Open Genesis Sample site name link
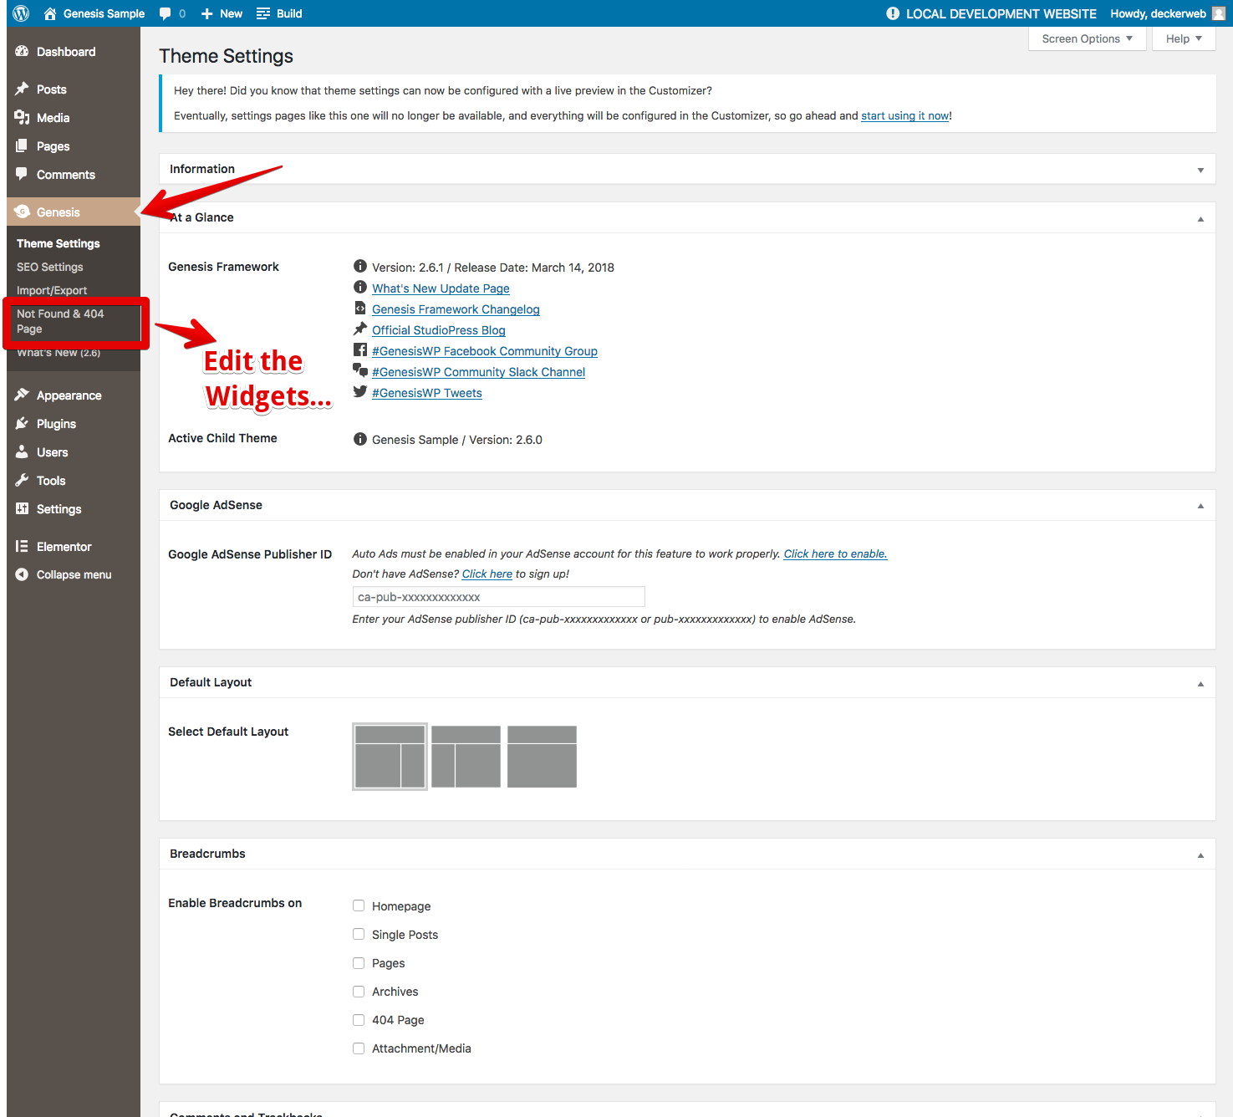This screenshot has width=1233, height=1117. click(x=104, y=13)
